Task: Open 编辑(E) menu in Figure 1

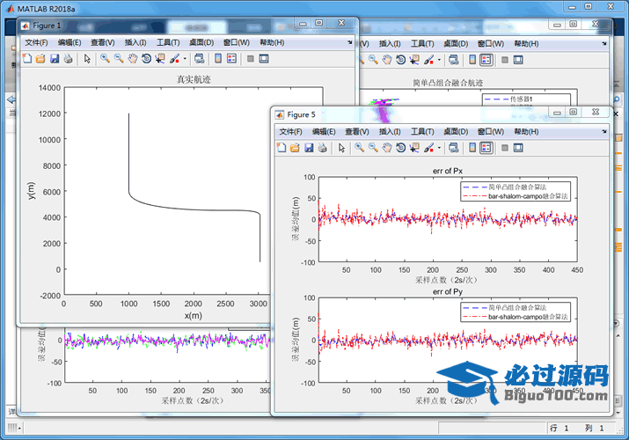Action: point(69,42)
